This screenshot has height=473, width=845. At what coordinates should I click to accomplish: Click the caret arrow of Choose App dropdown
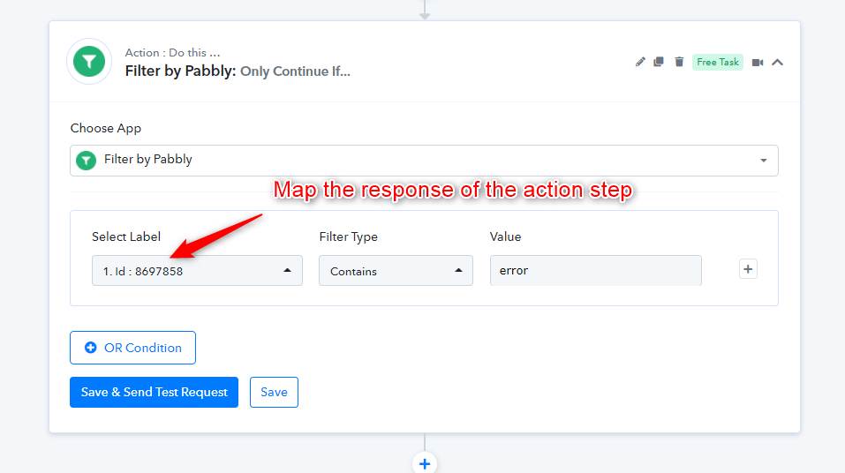point(764,161)
